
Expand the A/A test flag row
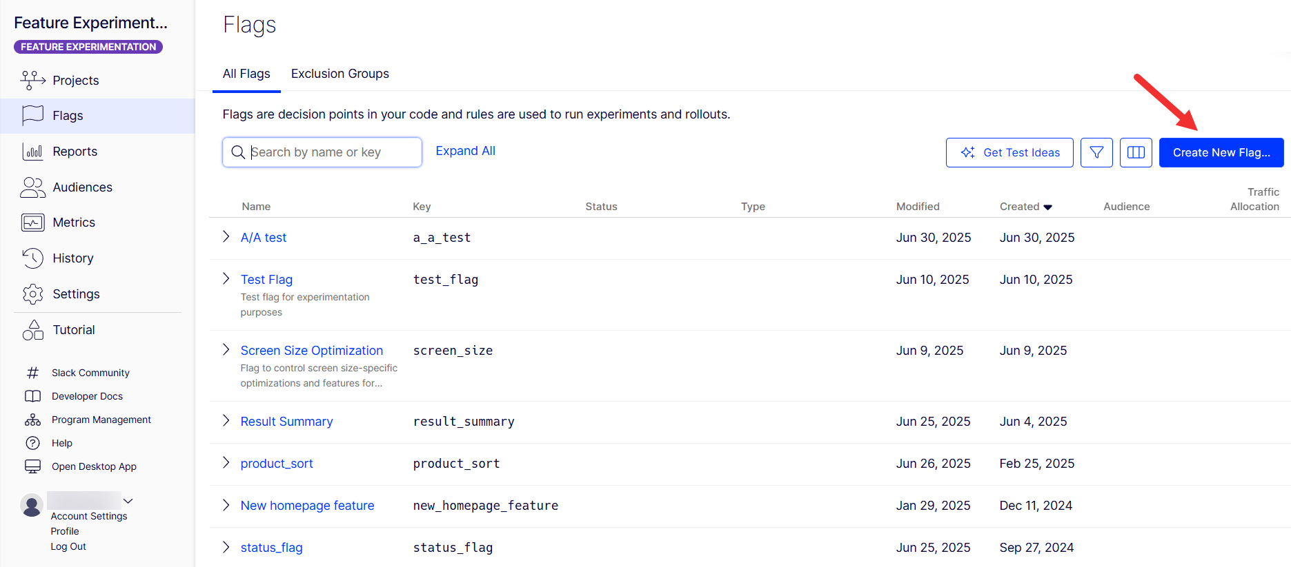pos(226,237)
